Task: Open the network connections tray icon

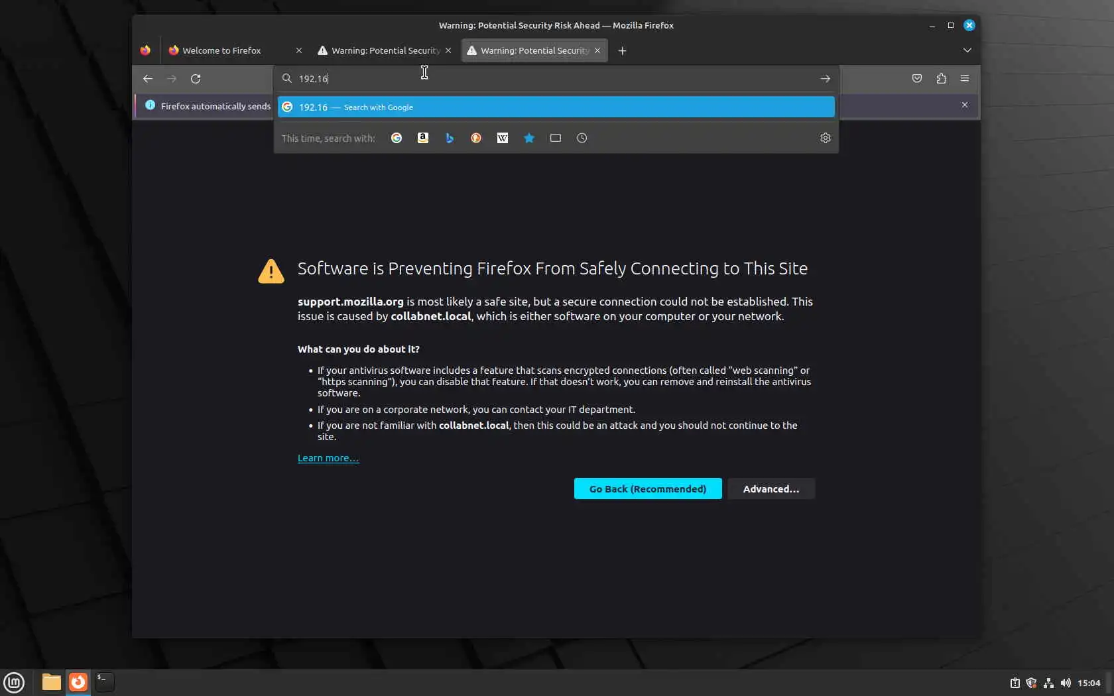Action: click(x=1048, y=683)
